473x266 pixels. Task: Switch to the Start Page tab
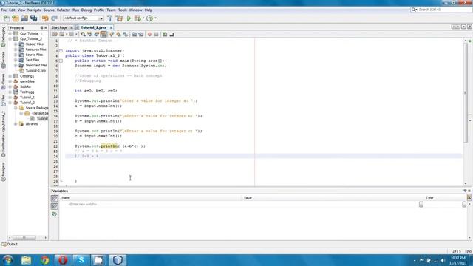point(59,27)
